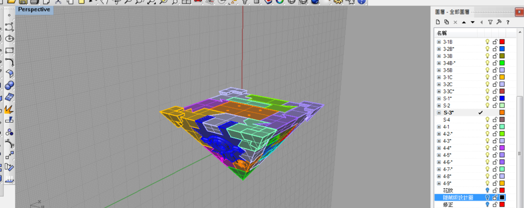Toggle visibility of layer 4-5*
Viewport: 524px width, 208px height.
click(488, 155)
